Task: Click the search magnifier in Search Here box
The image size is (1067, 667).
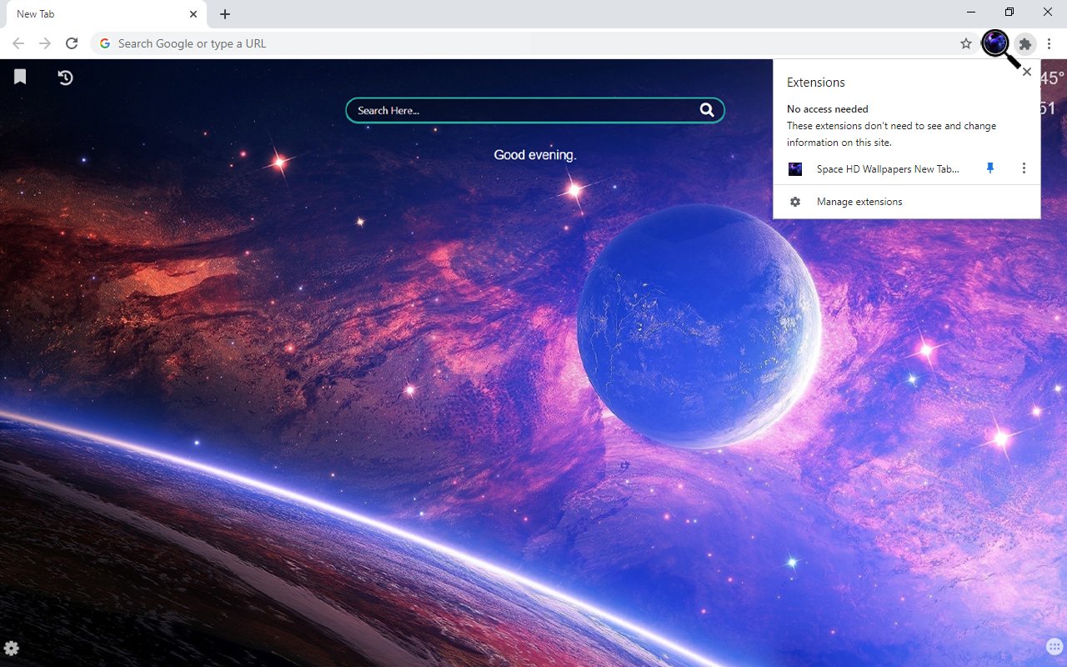Action: coord(707,110)
